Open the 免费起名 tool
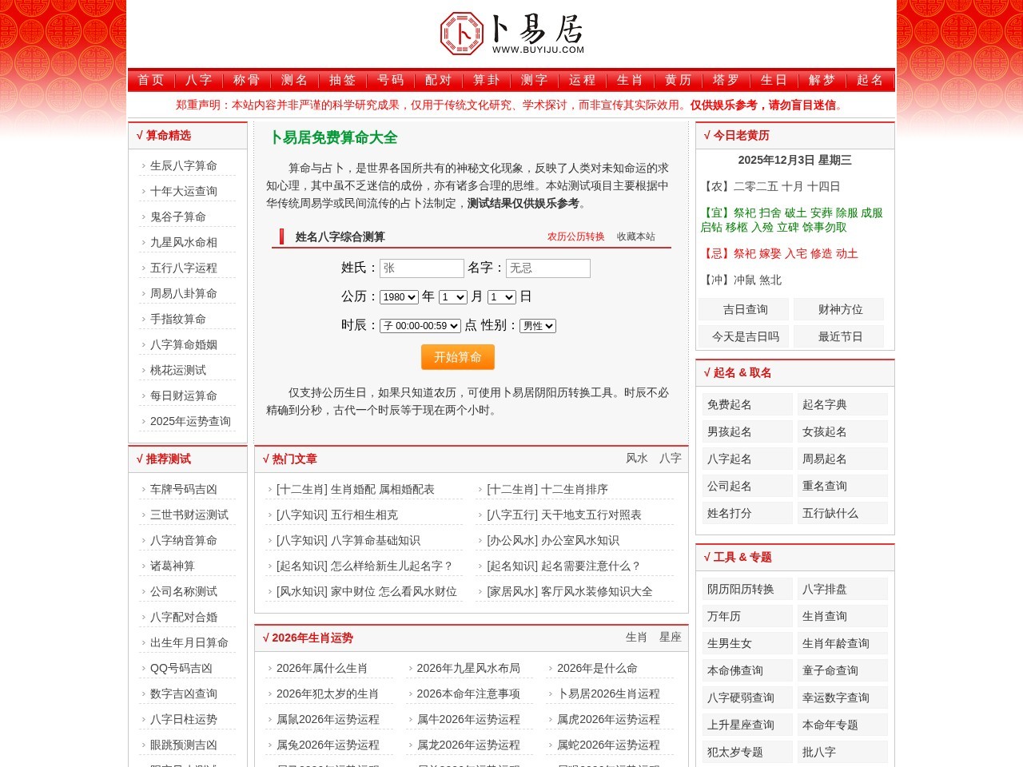Screen dimensions: 1023x767 (728, 403)
